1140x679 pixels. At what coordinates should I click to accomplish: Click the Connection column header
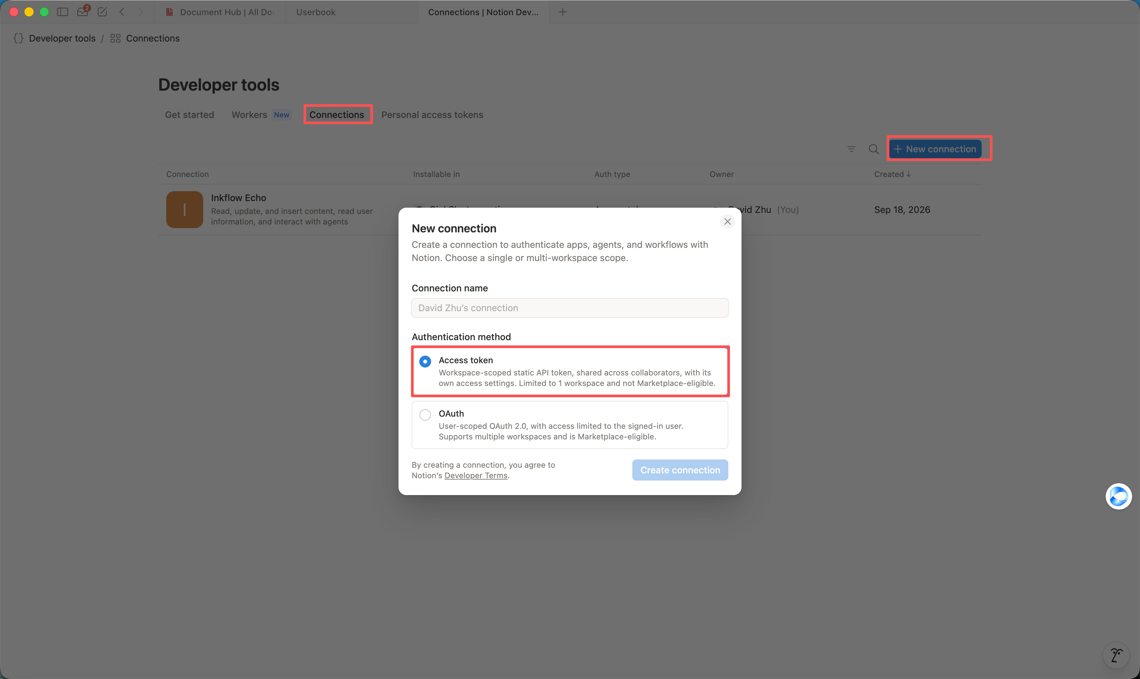coord(187,174)
